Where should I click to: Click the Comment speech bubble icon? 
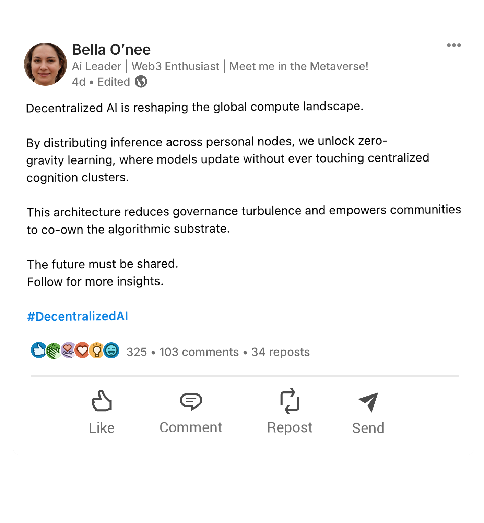pyautogui.click(x=191, y=401)
